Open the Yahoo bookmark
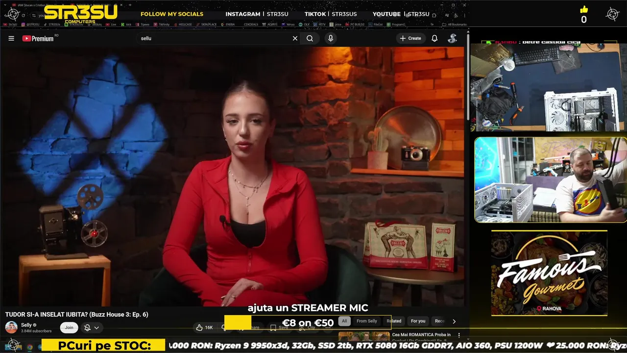The image size is (627, 353). (x=288, y=24)
